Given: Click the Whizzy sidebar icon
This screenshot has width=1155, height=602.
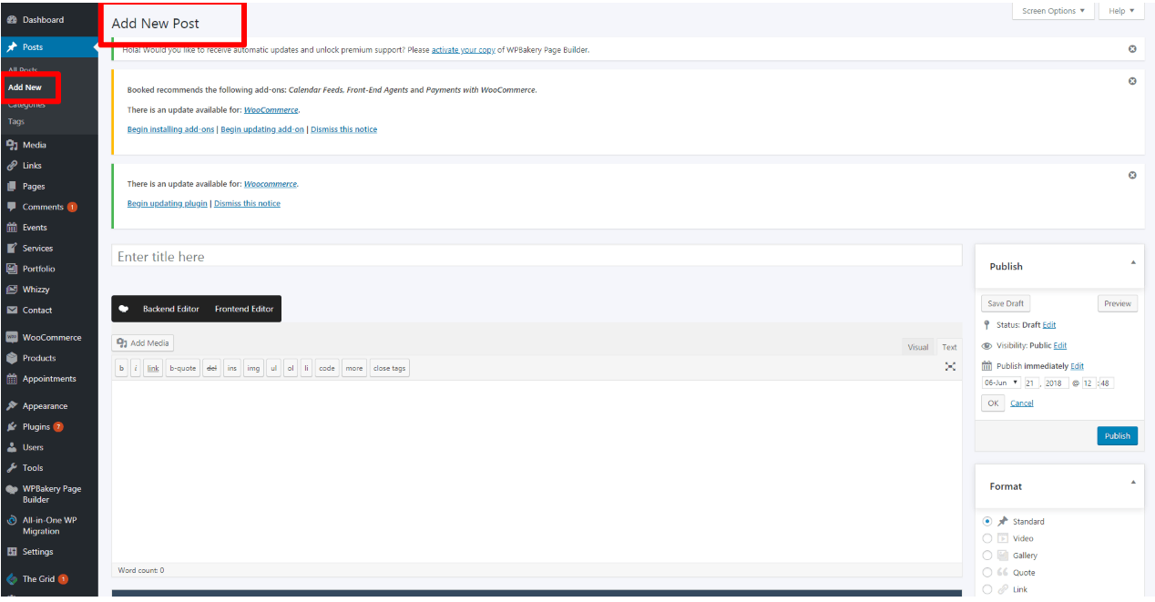Looking at the screenshot, I should pos(12,290).
